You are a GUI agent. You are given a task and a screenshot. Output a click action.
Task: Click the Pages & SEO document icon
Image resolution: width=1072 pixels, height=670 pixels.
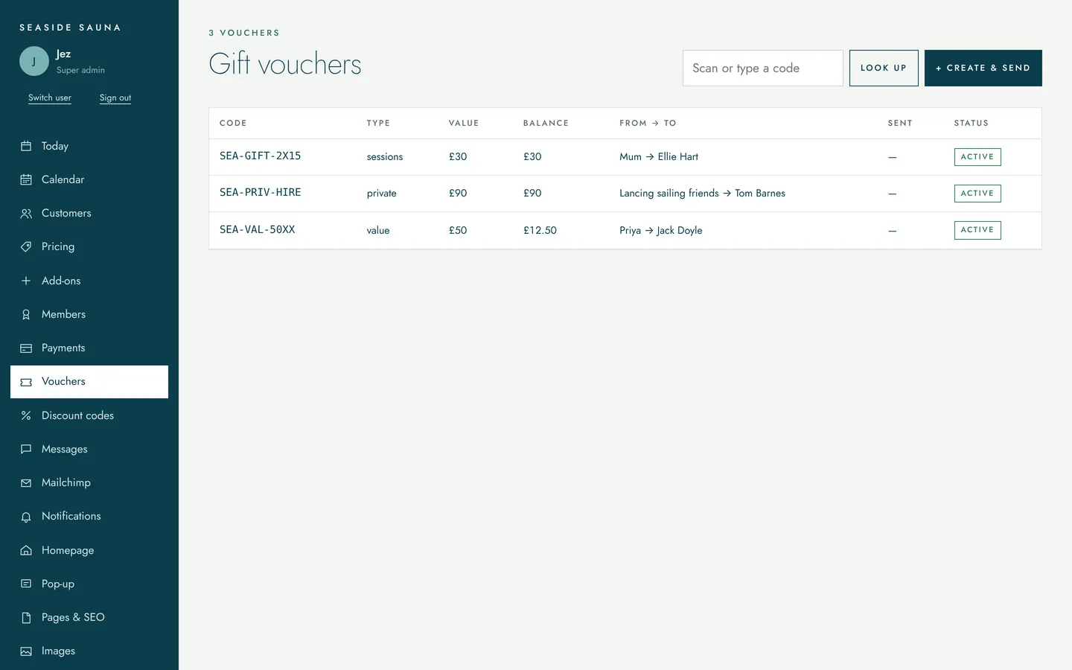pos(26,617)
